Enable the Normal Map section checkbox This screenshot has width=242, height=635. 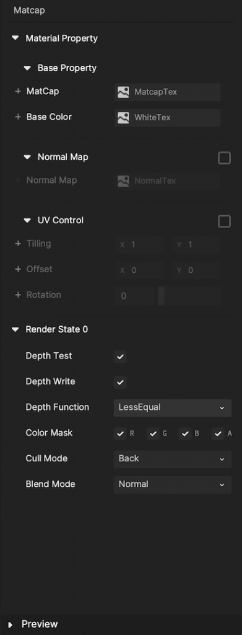pyautogui.click(x=224, y=158)
